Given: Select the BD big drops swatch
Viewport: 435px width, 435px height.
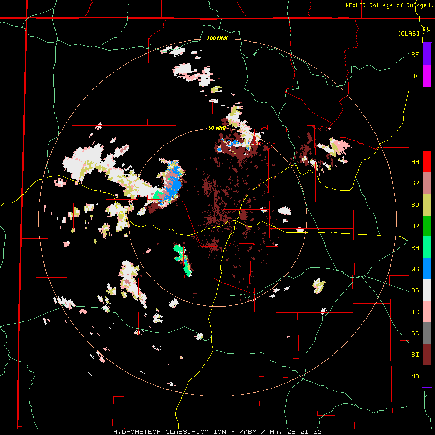Looking at the screenshot, I should [x=427, y=204].
